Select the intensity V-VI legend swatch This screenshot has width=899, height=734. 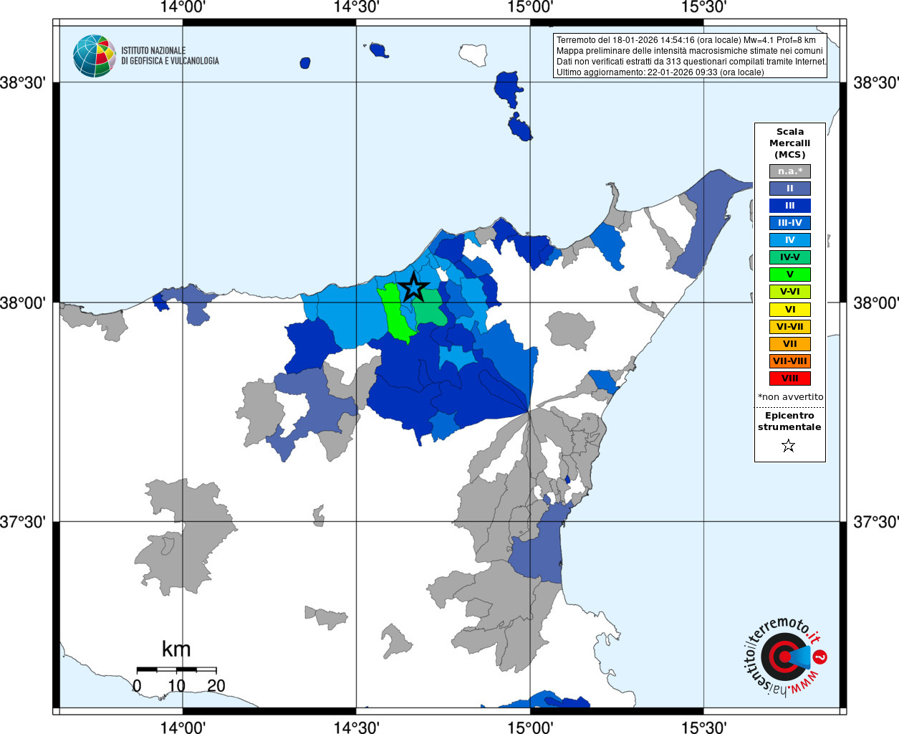click(x=790, y=292)
